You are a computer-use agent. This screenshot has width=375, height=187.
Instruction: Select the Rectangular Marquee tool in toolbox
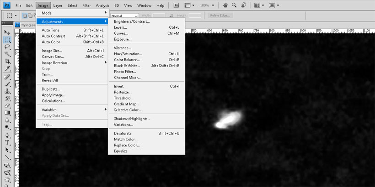pos(7,40)
